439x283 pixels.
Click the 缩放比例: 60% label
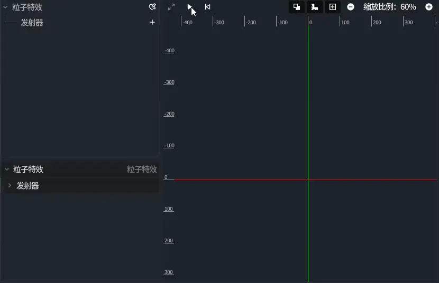389,7
